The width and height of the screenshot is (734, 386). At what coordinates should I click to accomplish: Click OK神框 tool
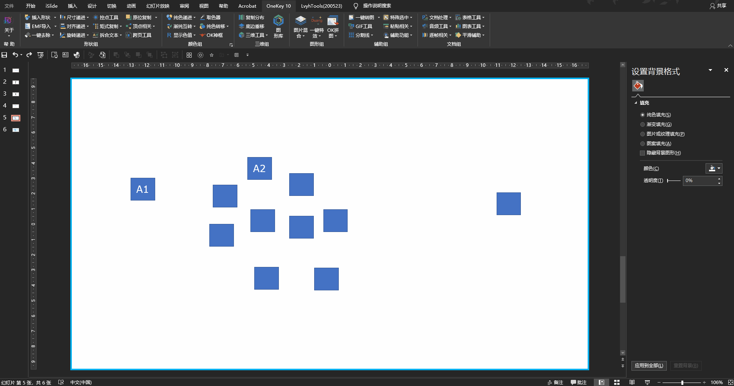pos(211,35)
